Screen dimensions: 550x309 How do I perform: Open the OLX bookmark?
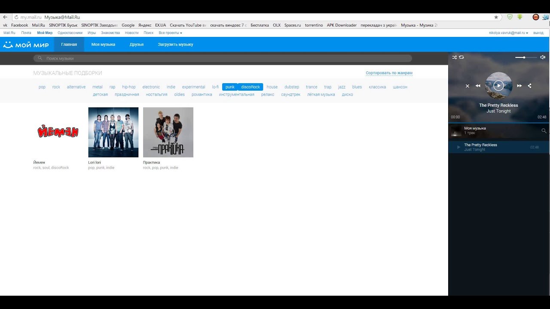[277, 25]
